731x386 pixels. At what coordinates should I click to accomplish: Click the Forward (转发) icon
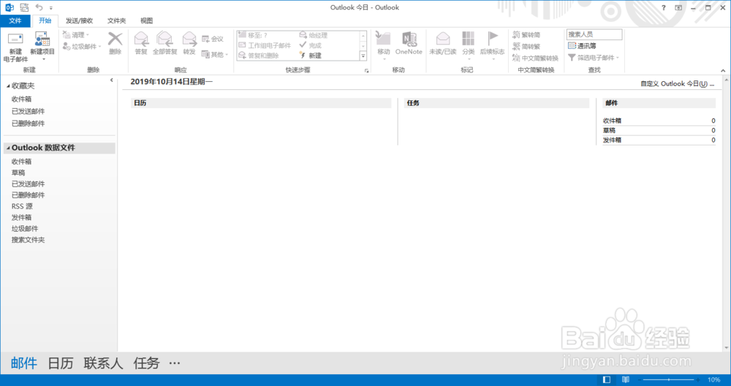click(x=189, y=39)
